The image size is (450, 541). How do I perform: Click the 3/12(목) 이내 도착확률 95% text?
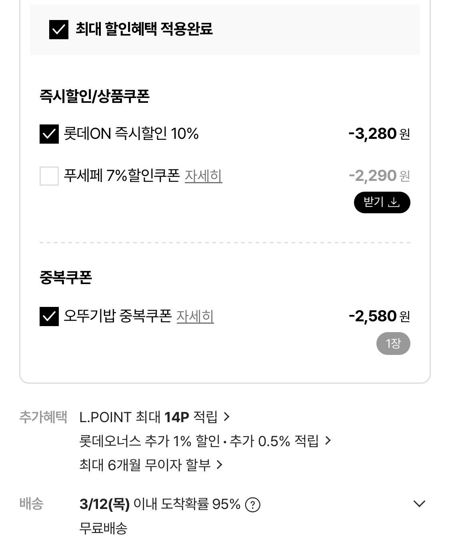160,504
